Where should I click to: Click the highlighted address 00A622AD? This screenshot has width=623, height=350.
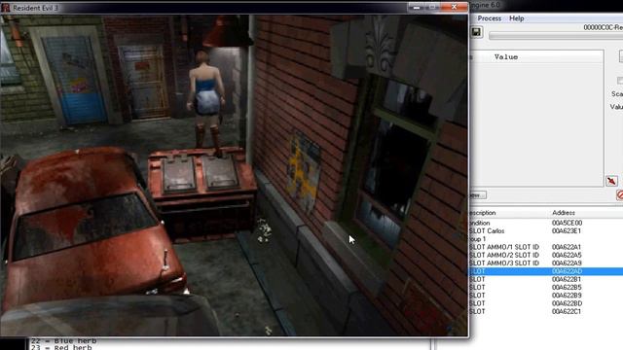(567, 271)
